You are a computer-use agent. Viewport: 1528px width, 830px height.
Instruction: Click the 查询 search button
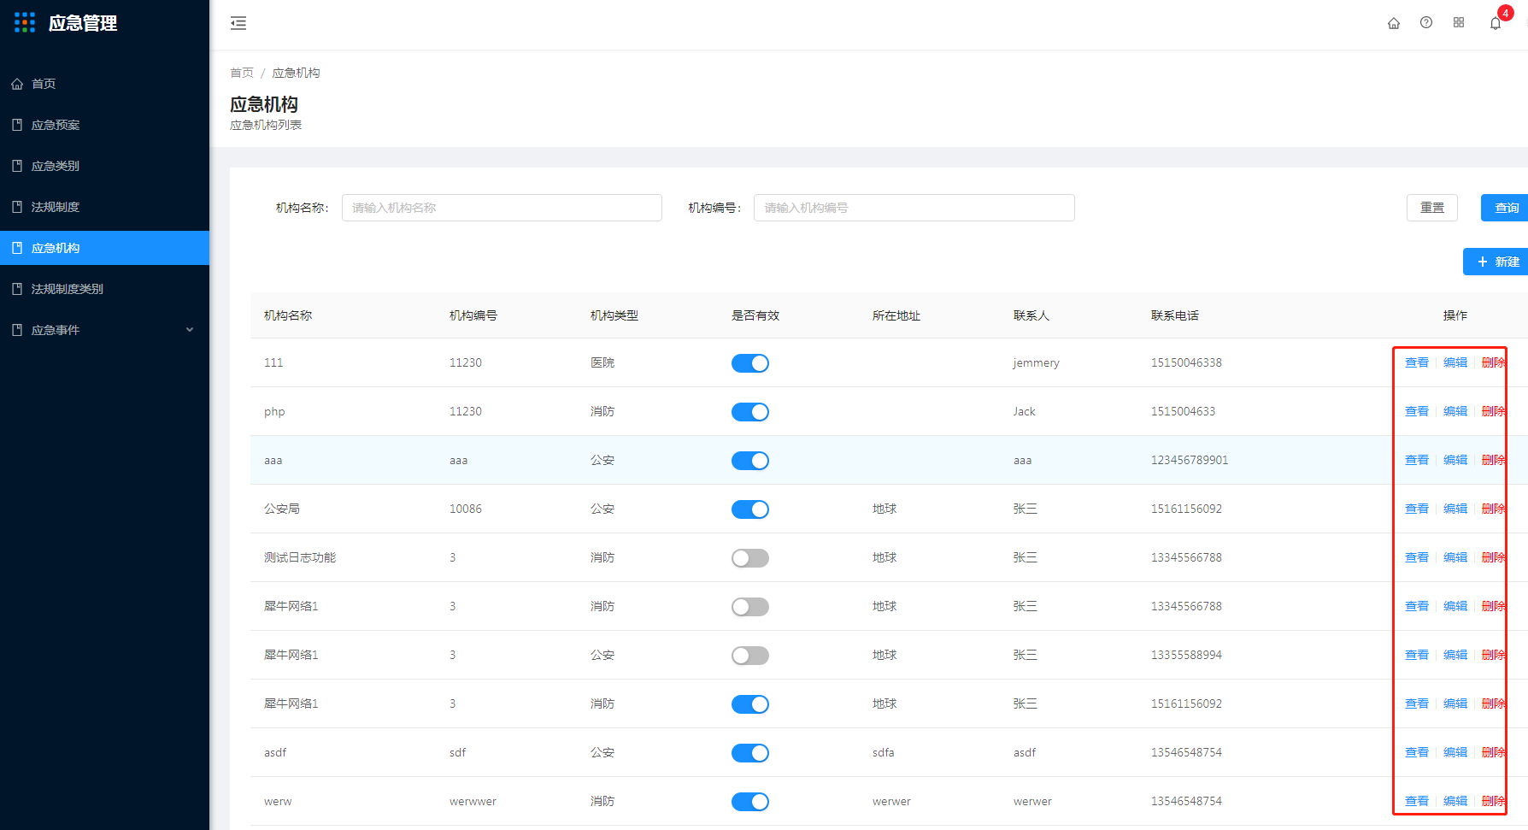click(1506, 208)
